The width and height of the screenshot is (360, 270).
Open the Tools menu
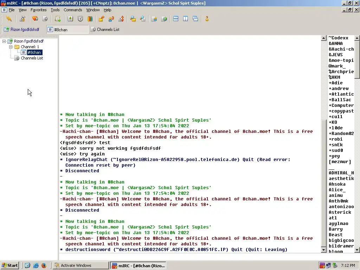[x=55, y=10]
